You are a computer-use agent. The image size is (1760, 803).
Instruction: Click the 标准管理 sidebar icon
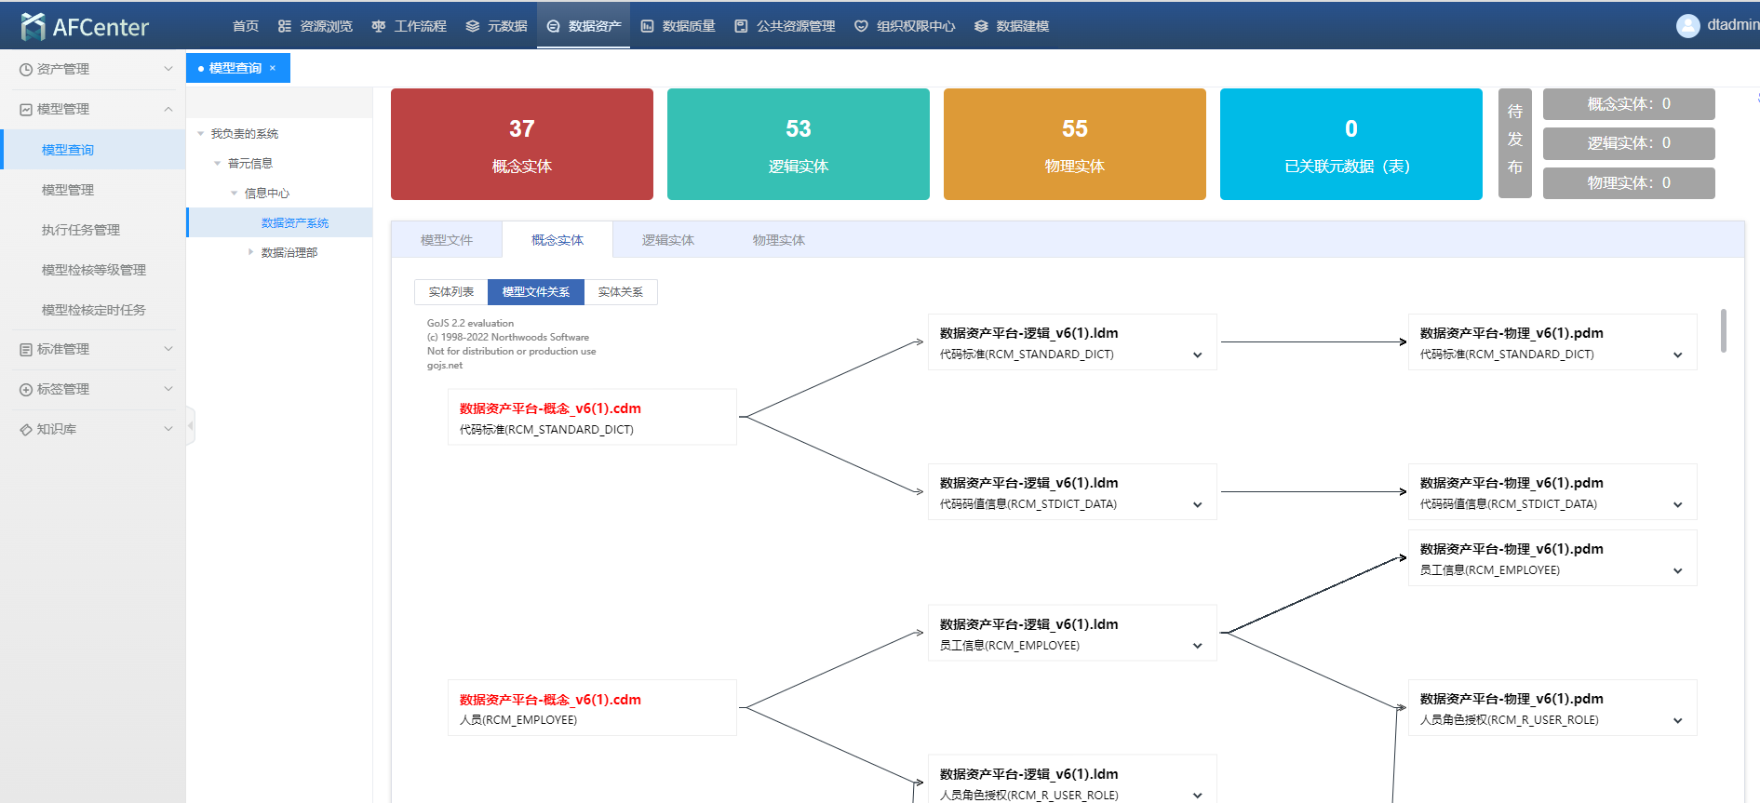coord(26,350)
